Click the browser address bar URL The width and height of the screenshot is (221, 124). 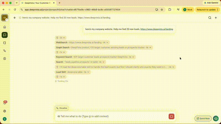point(72,10)
